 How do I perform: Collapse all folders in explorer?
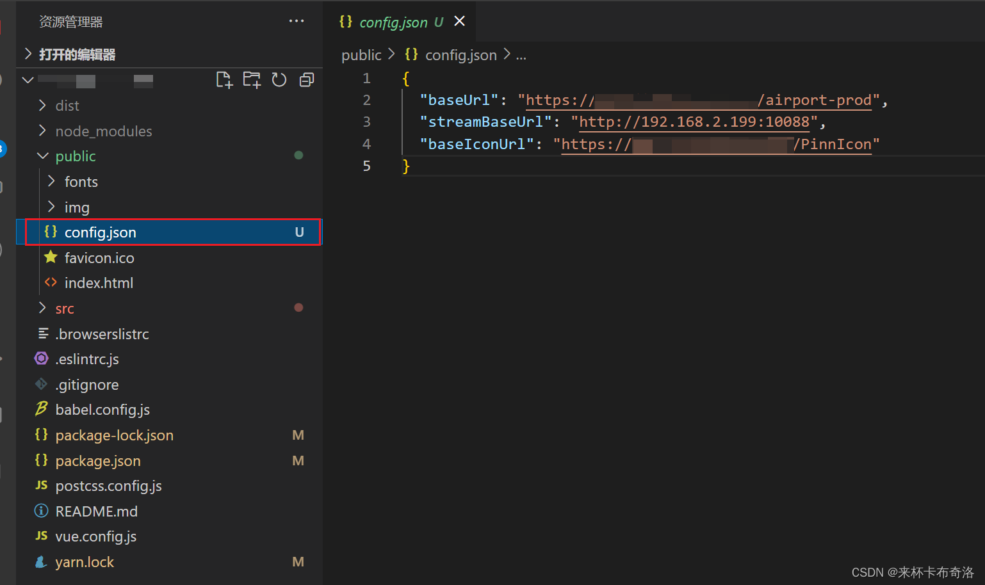[307, 80]
